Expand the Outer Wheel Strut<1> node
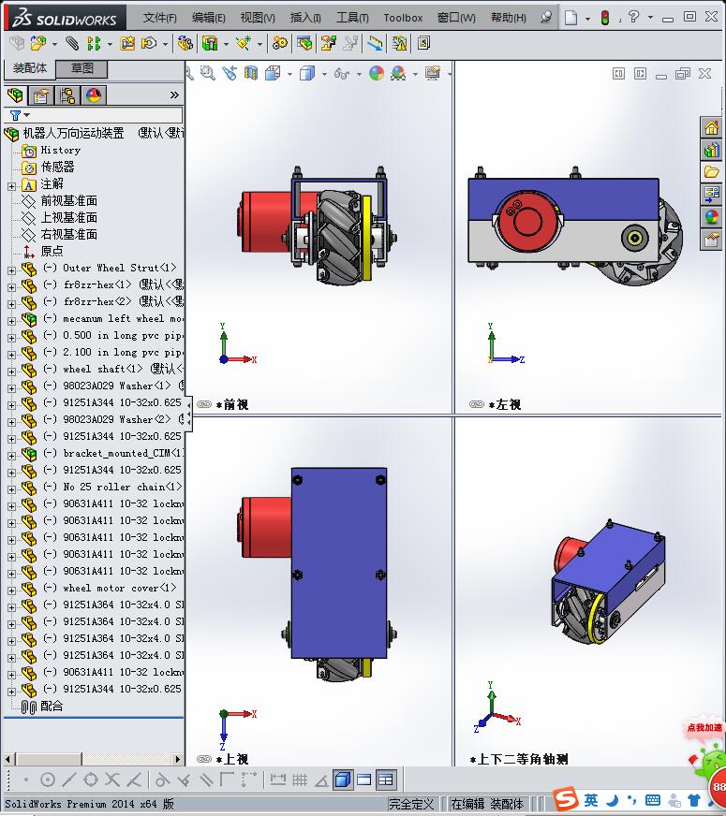This screenshot has width=726, height=816. (11, 270)
